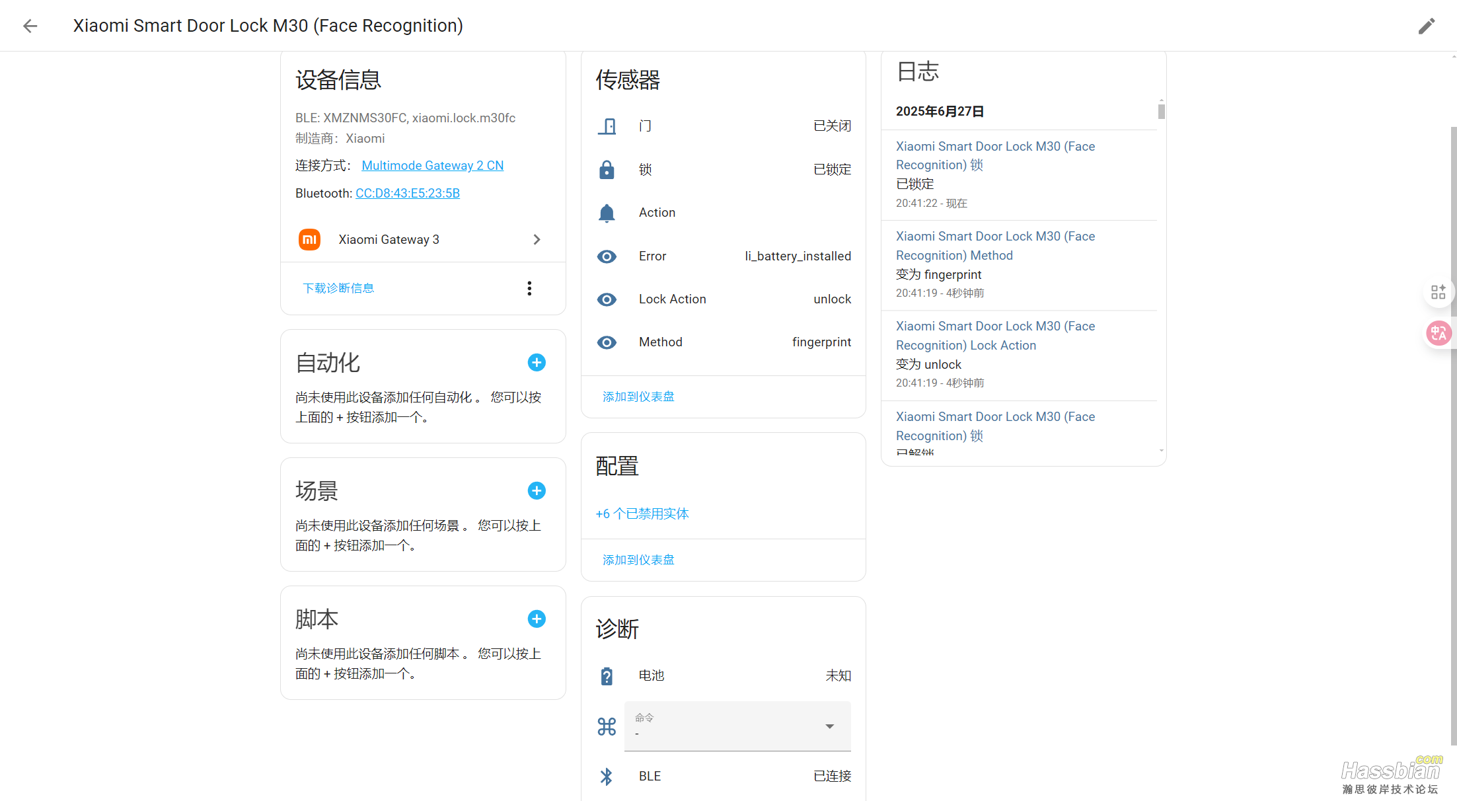Open the three-dot device menu
1457x801 pixels.
[x=529, y=288]
